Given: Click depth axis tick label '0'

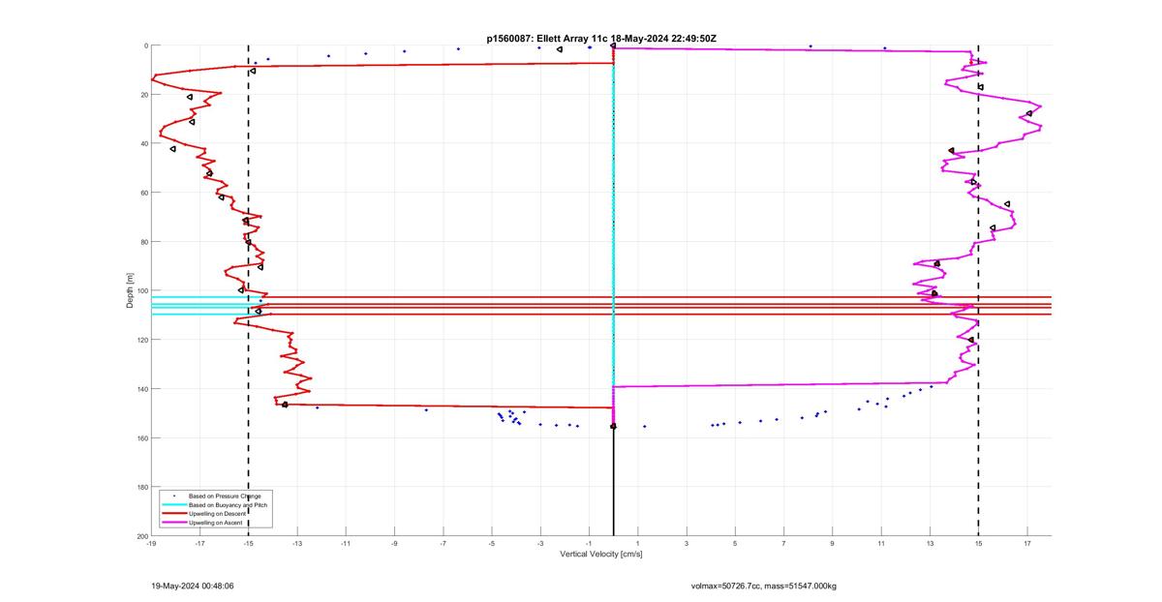Looking at the screenshot, I should pos(145,45).
